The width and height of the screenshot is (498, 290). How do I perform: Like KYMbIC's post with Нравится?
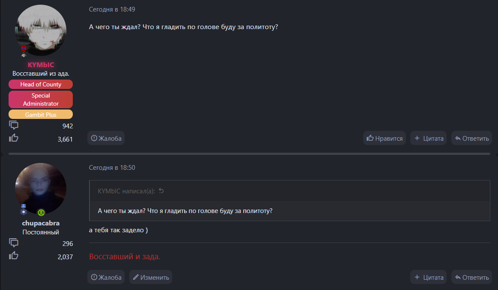[385, 138]
